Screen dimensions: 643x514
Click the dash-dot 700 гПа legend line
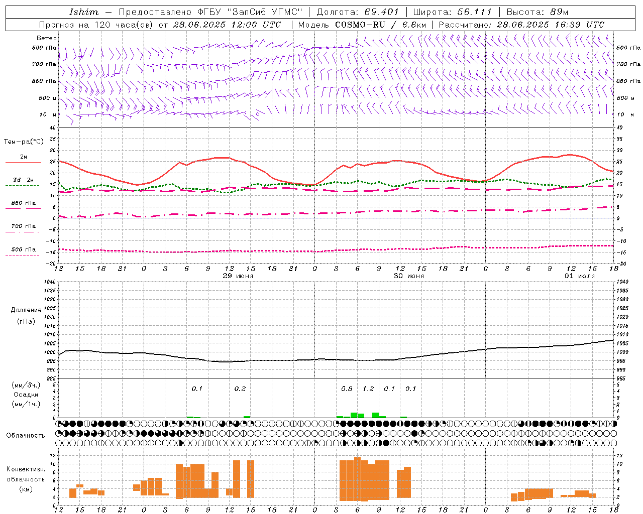point(22,232)
